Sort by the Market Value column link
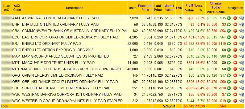 click(169, 8)
